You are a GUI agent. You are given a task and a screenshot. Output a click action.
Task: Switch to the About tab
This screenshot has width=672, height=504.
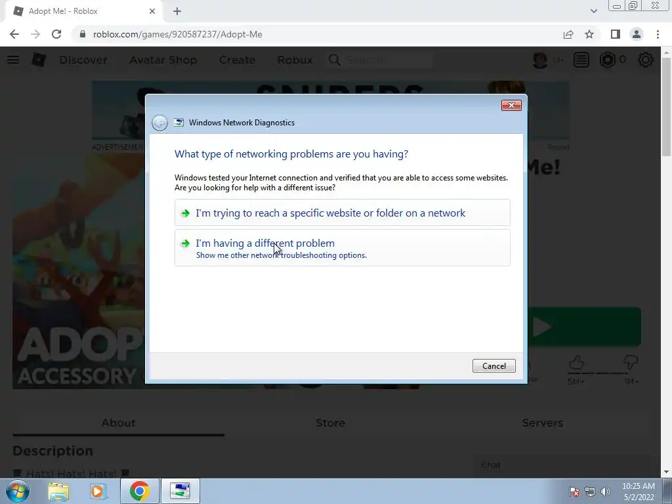point(118,423)
